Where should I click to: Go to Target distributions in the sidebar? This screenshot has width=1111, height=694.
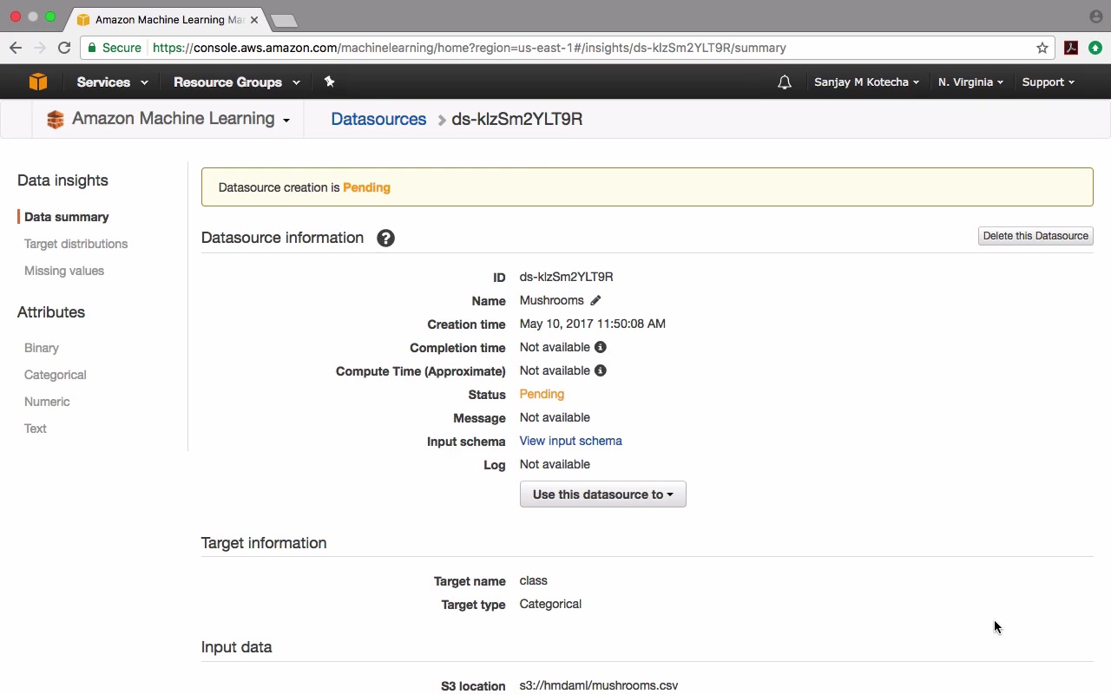click(76, 244)
